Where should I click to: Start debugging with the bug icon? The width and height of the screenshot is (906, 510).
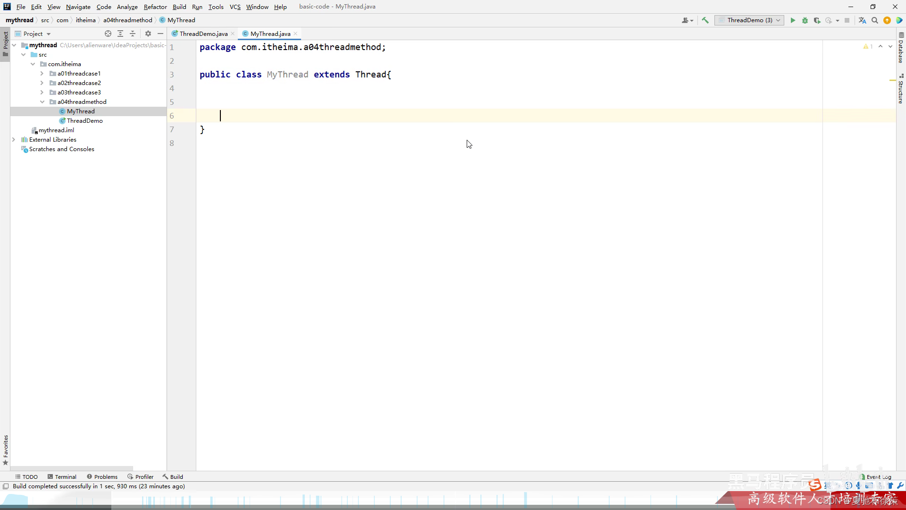805,20
